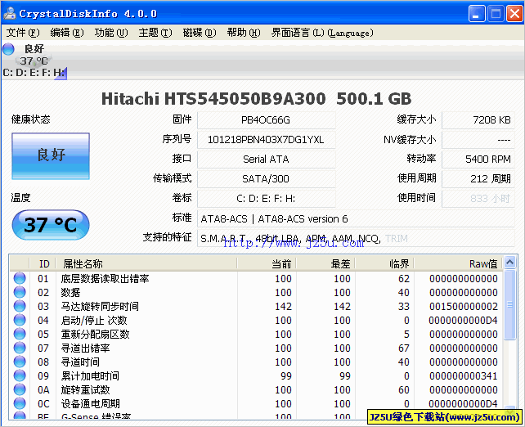Viewport: 525px width, 427px height.
Task: Click the serial number field 101218PBN403X7DG1YXL
Action: pos(267,140)
